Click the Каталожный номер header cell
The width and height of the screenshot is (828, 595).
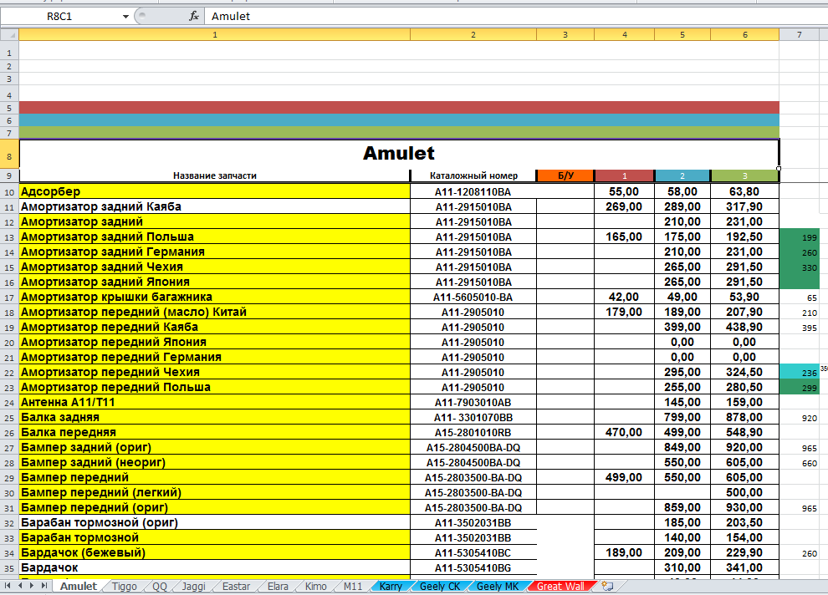tap(473, 175)
